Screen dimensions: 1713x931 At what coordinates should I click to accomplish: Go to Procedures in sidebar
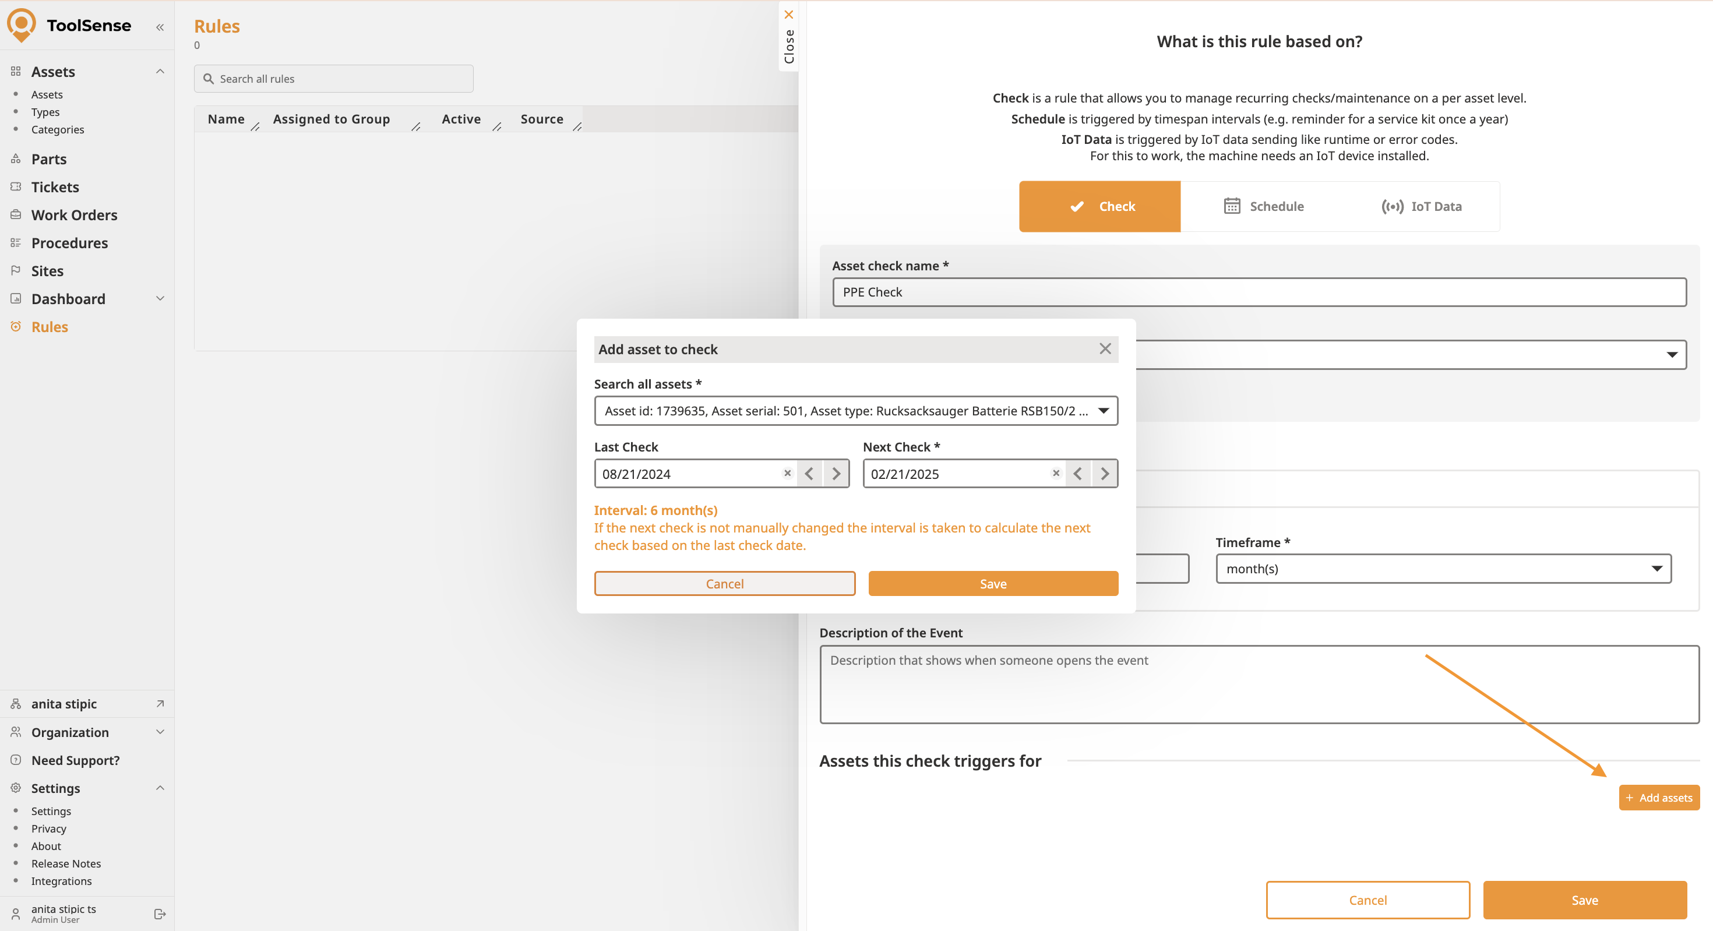(69, 243)
